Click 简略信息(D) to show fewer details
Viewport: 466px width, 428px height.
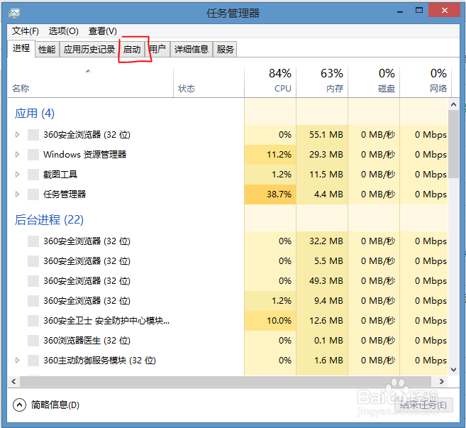55,405
